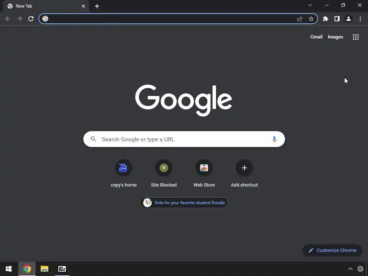Open the Extensions puzzle icon
Screen dimensions: 368x276
(x=326, y=19)
